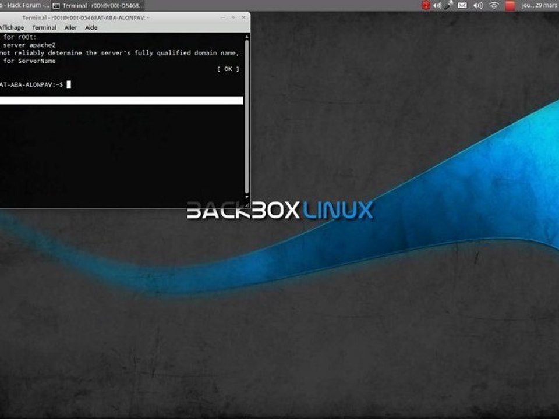
Task: Click the terminal icon in taskbar button
Action: tap(56, 6)
